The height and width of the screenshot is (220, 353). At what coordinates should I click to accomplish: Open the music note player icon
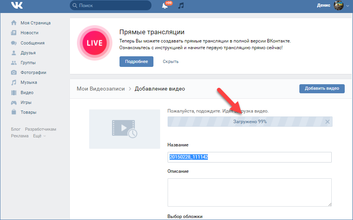coord(181,6)
